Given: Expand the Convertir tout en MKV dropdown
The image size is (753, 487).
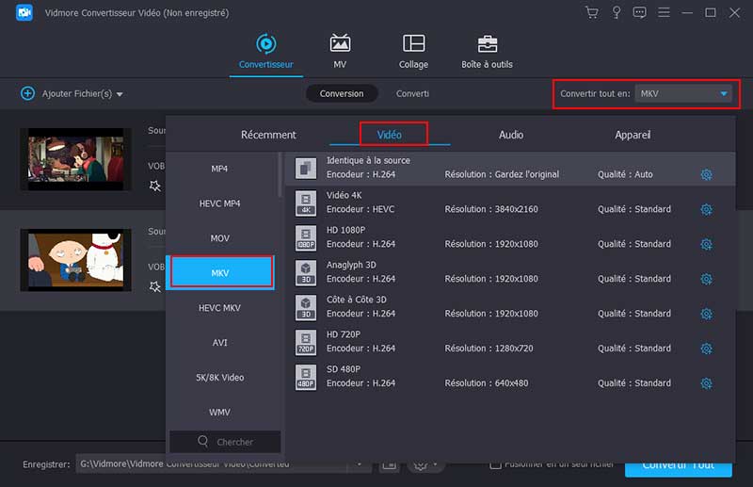Looking at the screenshot, I should pyautogui.click(x=723, y=93).
